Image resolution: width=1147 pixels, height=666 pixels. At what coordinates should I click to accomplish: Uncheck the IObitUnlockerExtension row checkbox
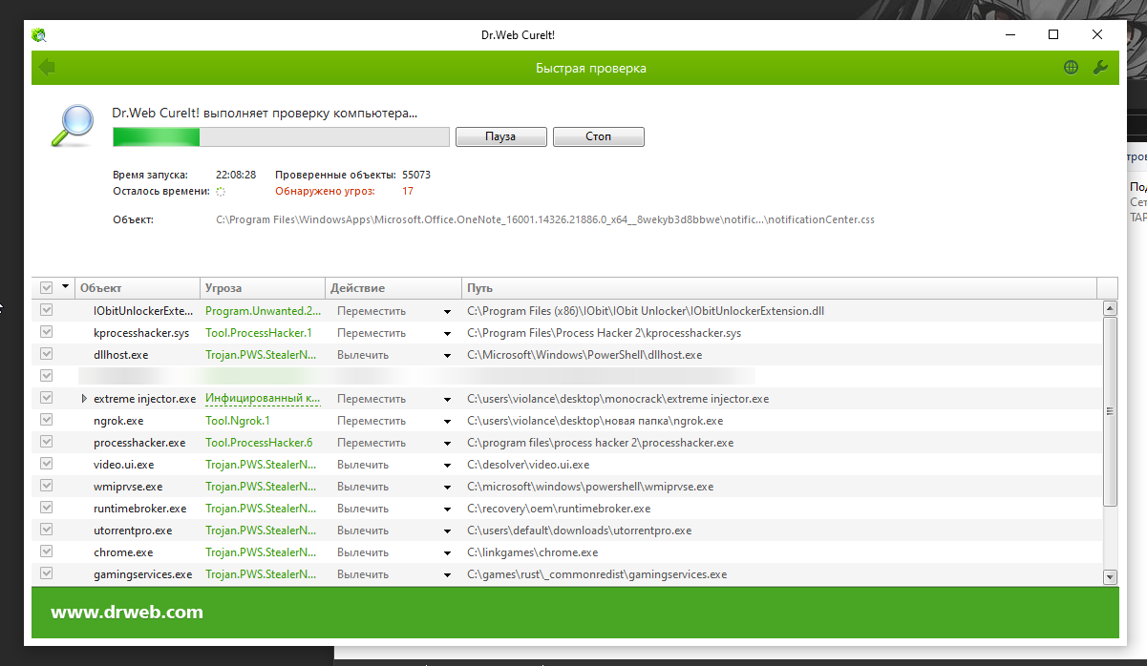point(46,310)
